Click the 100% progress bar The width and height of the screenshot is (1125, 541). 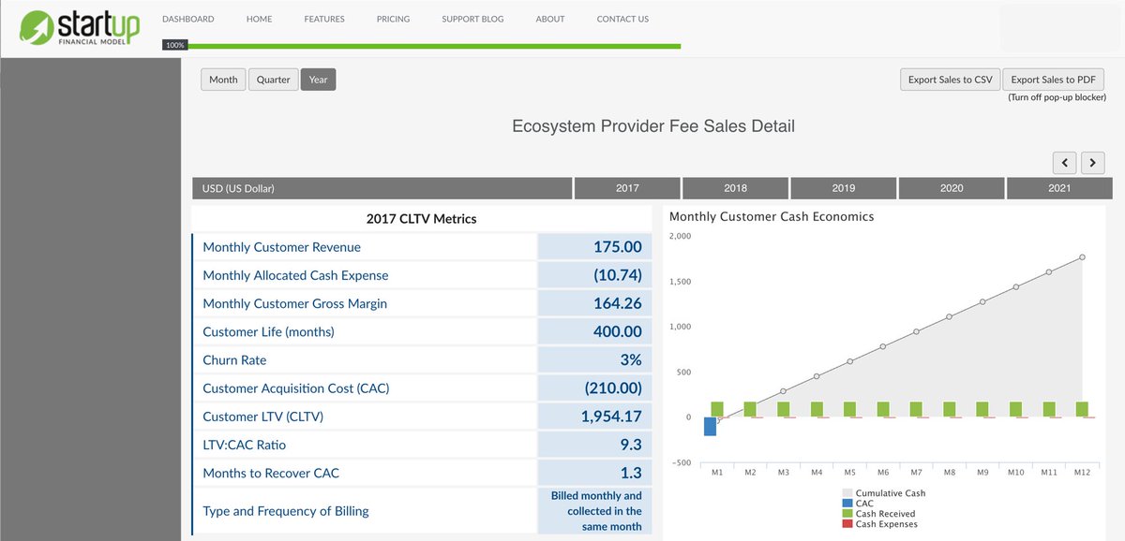[x=422, y=45]
